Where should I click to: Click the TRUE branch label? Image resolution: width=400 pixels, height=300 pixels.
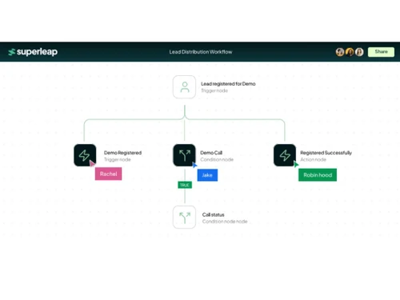point(185,185)
